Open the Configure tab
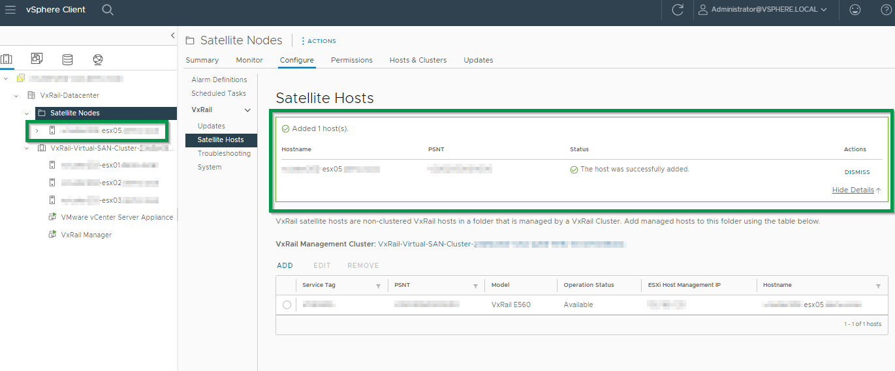 point(297,60)
